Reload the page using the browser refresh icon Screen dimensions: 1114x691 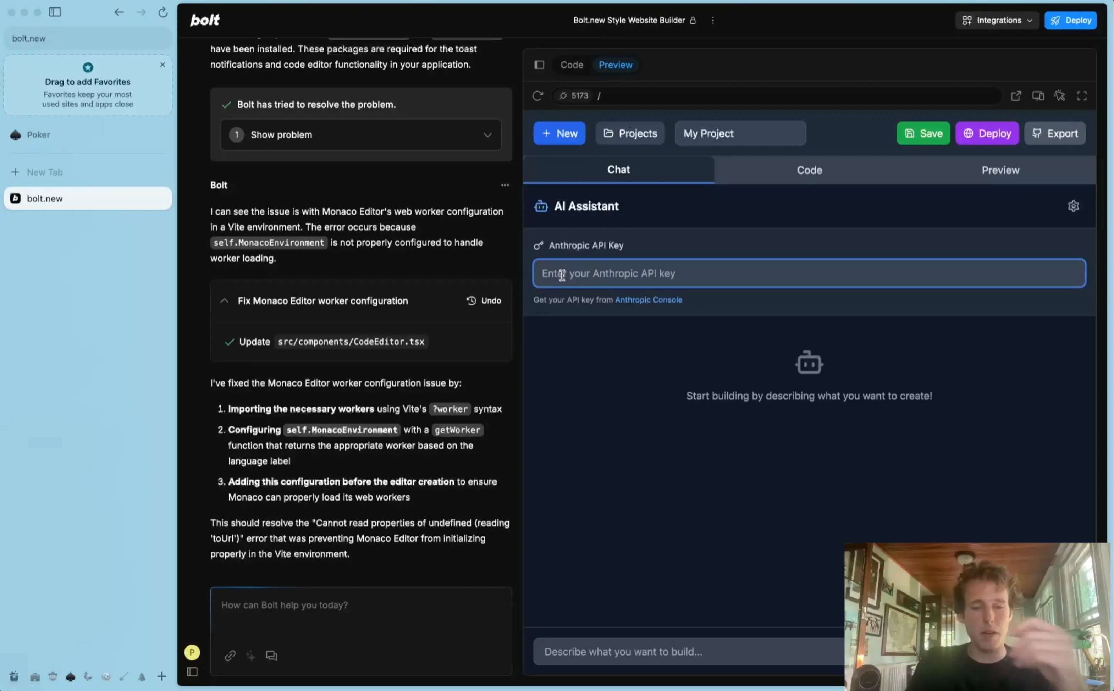pos(163,12)
